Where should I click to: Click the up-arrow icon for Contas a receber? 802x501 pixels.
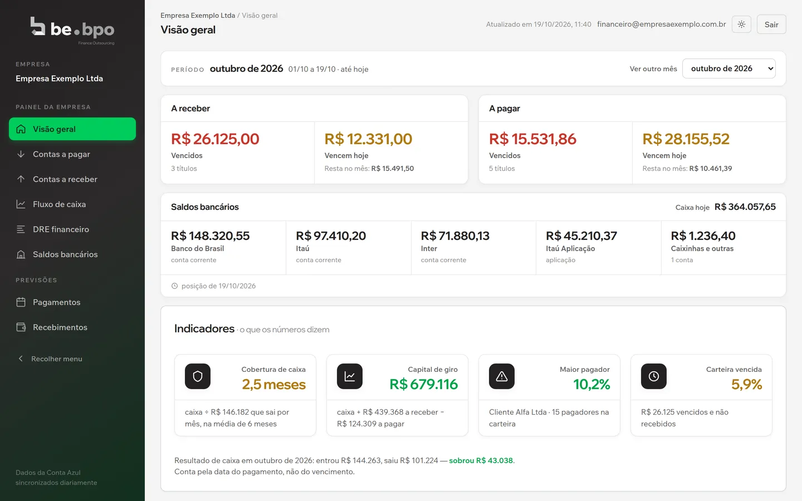coord(21,179)
